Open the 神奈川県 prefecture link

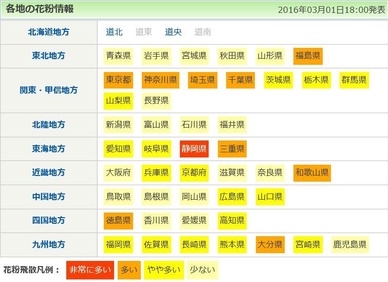pos(160,80)
